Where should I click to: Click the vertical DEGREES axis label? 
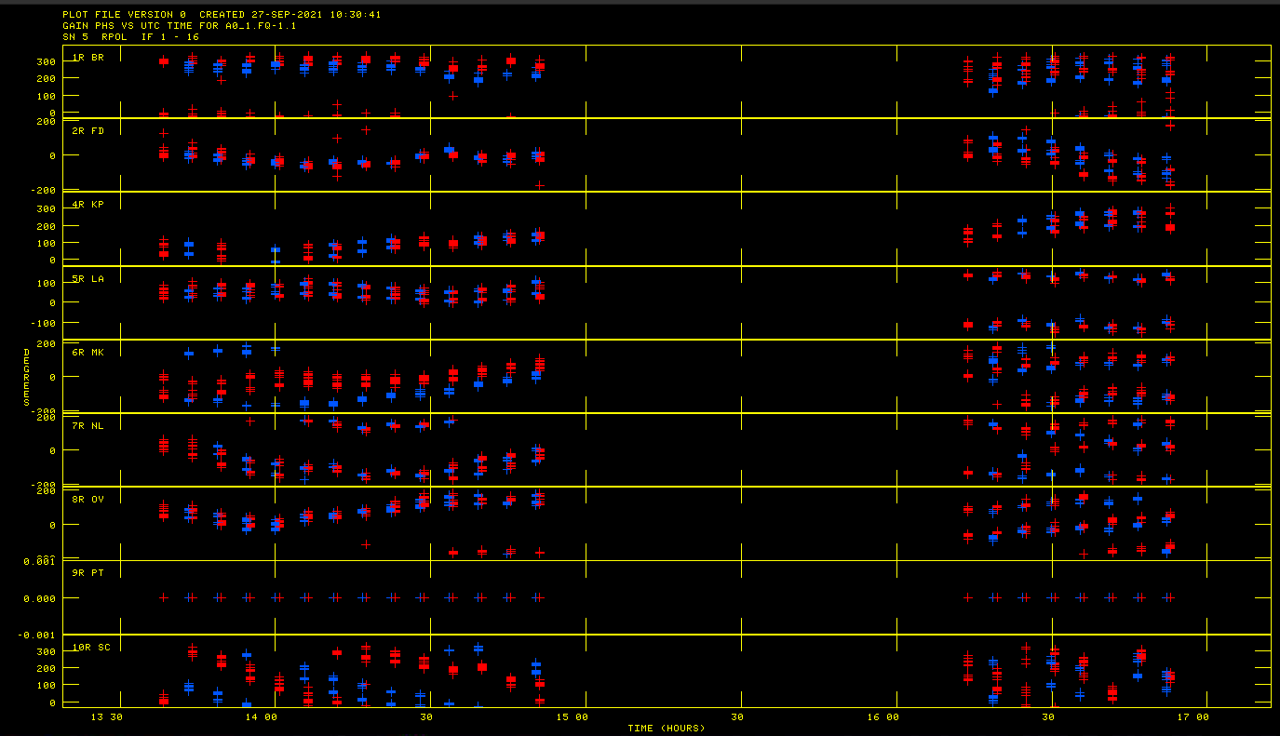(28, 377)
